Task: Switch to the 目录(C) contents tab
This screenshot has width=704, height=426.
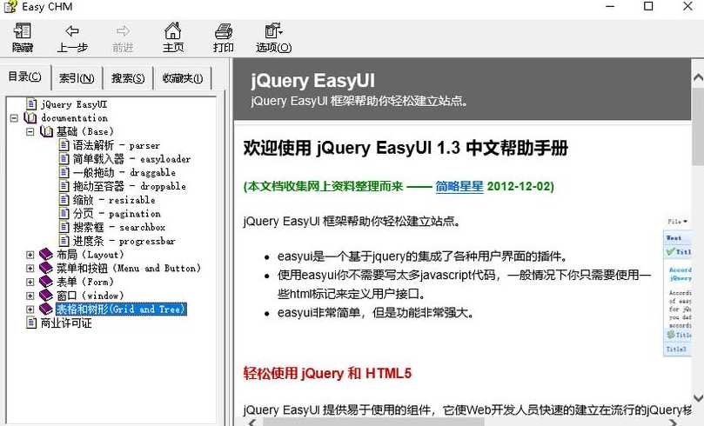Action: tap(25, 77)
